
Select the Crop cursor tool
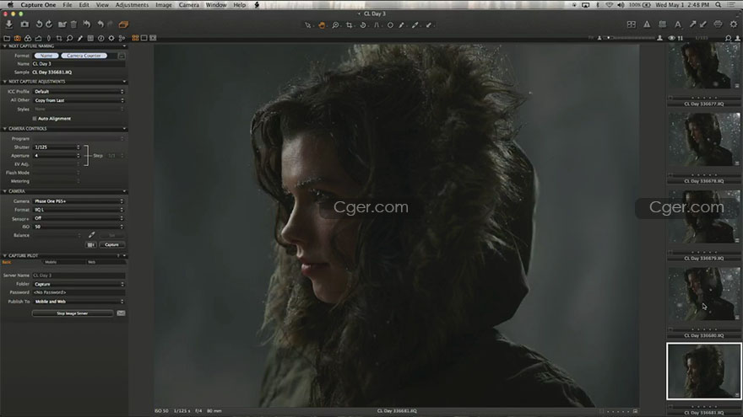tap(350, 25)
